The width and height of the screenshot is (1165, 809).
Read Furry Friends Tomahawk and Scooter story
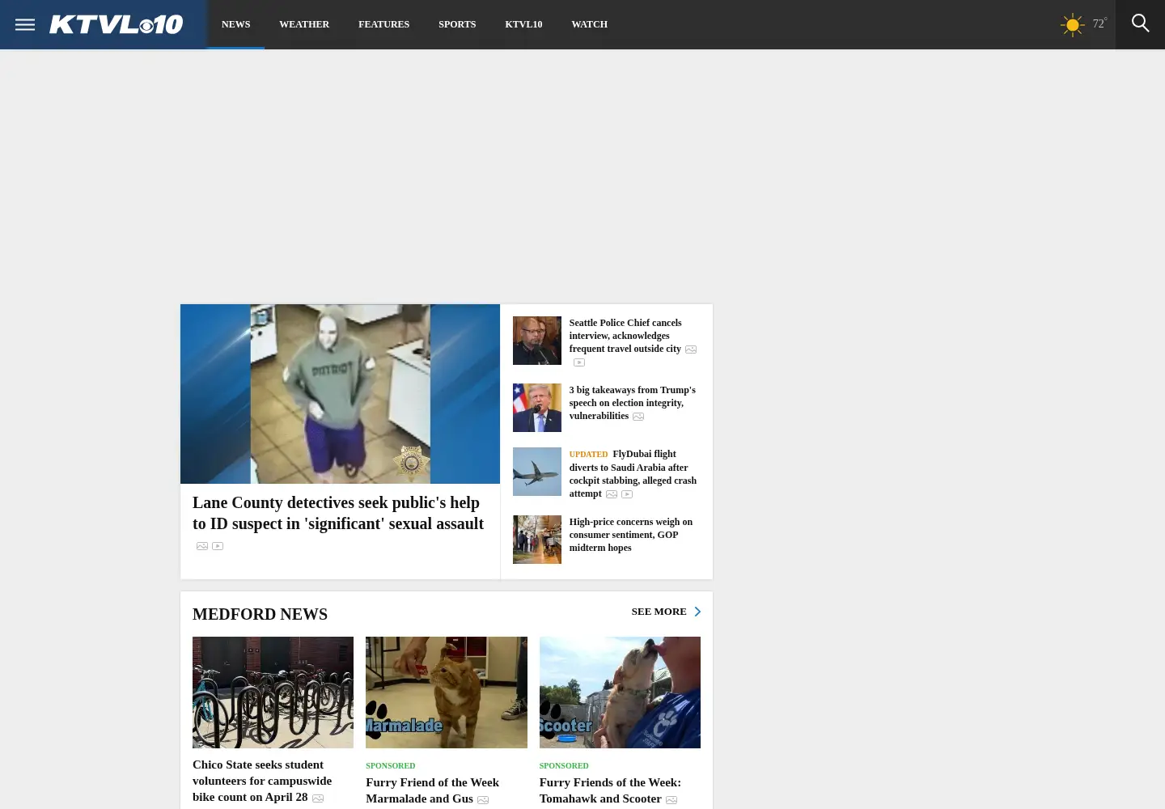[x=610, y=790]
